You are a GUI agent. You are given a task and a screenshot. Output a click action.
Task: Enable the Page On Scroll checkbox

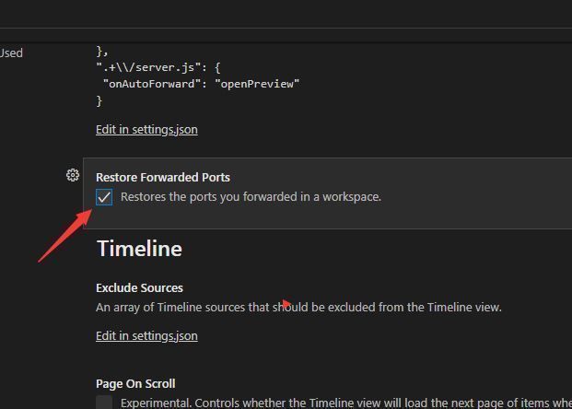click(104, 403)
